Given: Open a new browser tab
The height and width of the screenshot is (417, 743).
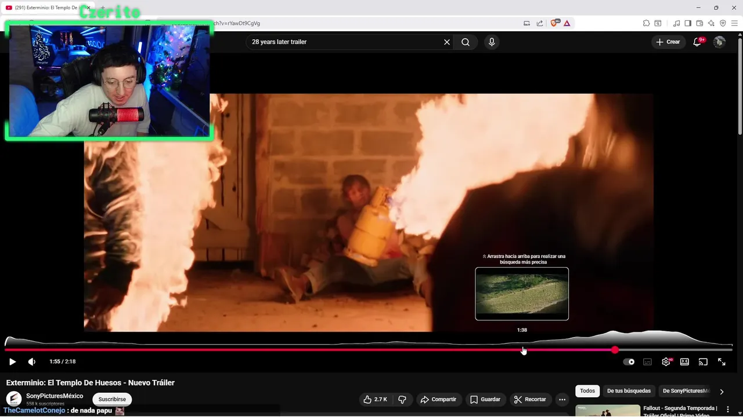Looking at the screenshot, I should pos(103,8).
